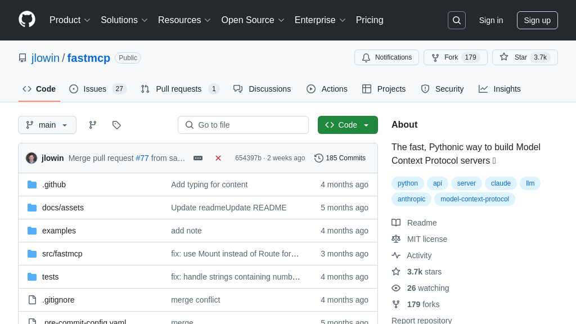Image resolution: width=576 pixels, height=324 pixels.
Task: Open the .gitignore file icon
Action: pyautogui.click(x=32, y=300)
